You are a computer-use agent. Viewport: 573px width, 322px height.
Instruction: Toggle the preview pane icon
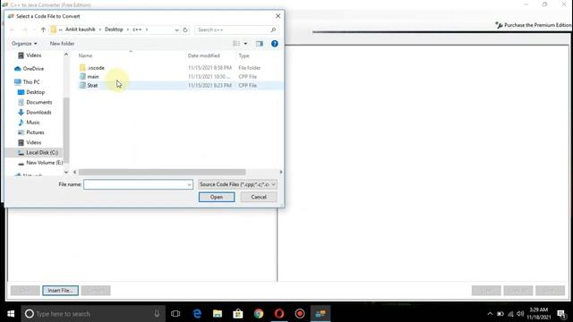(x=260, y=44)
